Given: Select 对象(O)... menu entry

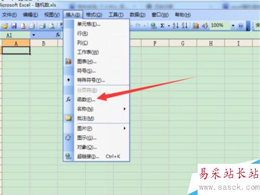Looking at the screenshot, I should pos(102,147).
